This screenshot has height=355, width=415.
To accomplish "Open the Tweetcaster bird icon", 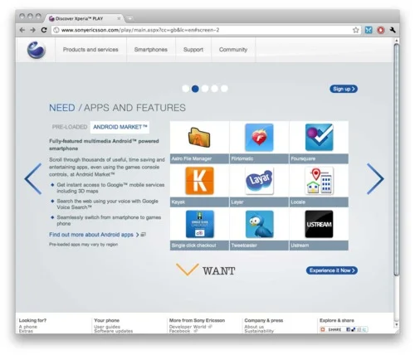I will point(259,224).
